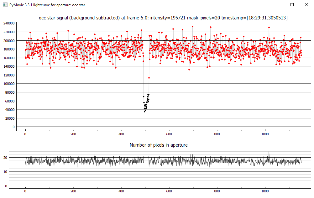Image resolution: width=314 pixels, height=198 pixels.
Task: Click x-axis tick label 1000 on the aperture plot
Action: [265, 190]
